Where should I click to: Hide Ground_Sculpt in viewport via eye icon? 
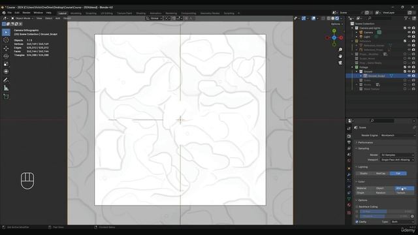pos(410,76)
